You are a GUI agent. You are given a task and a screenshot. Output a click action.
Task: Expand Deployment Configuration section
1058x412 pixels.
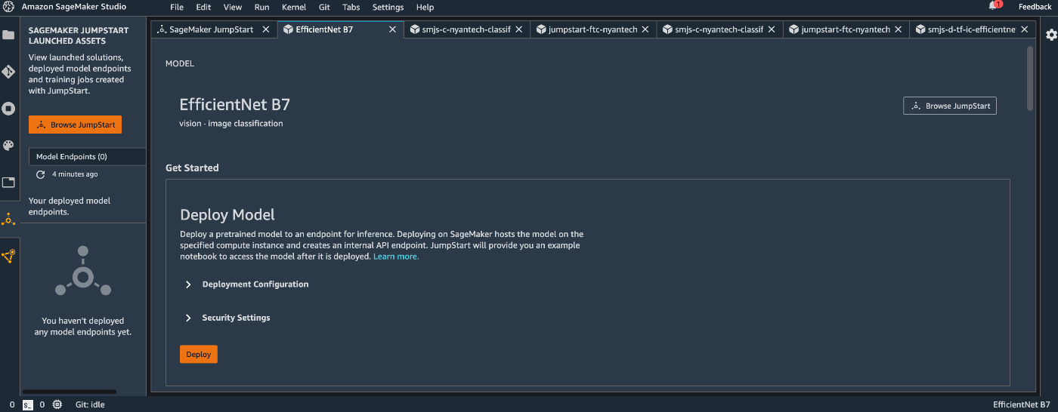coord(187,284)
